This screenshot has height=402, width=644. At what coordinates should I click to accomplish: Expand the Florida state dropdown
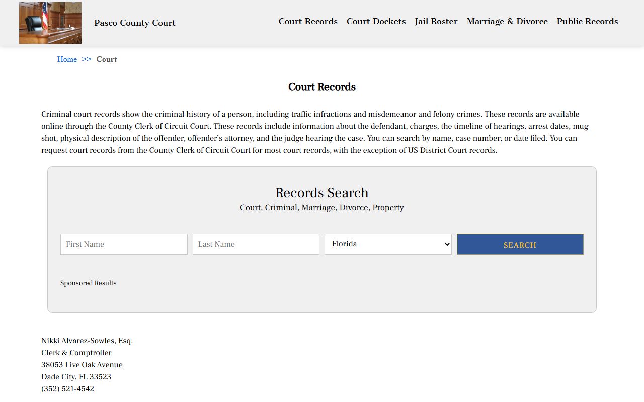pos(388,244)
